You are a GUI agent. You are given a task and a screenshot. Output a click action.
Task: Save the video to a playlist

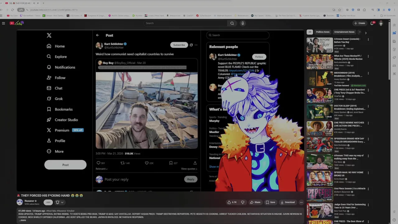(270, 202)
